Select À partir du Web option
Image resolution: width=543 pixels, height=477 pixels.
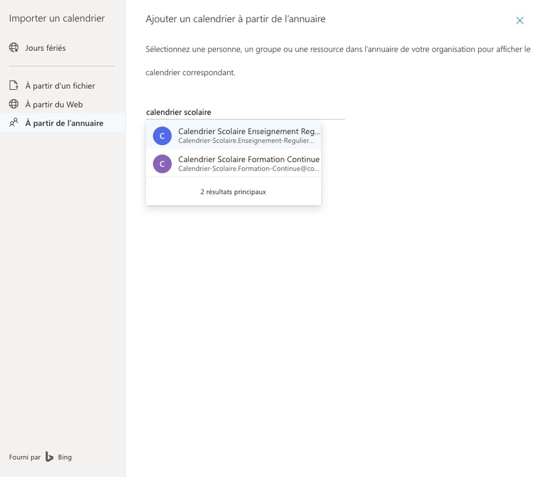(x=62, y=104)
